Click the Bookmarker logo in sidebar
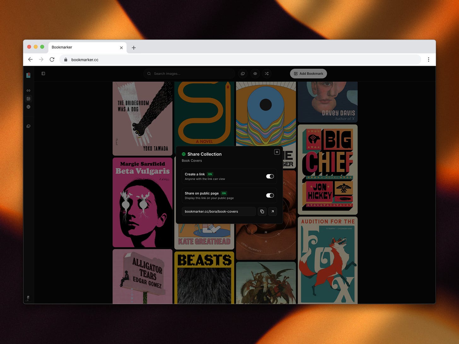Image resolution: width=459 pixels, height=344 pixels. (x=28, y=75)
